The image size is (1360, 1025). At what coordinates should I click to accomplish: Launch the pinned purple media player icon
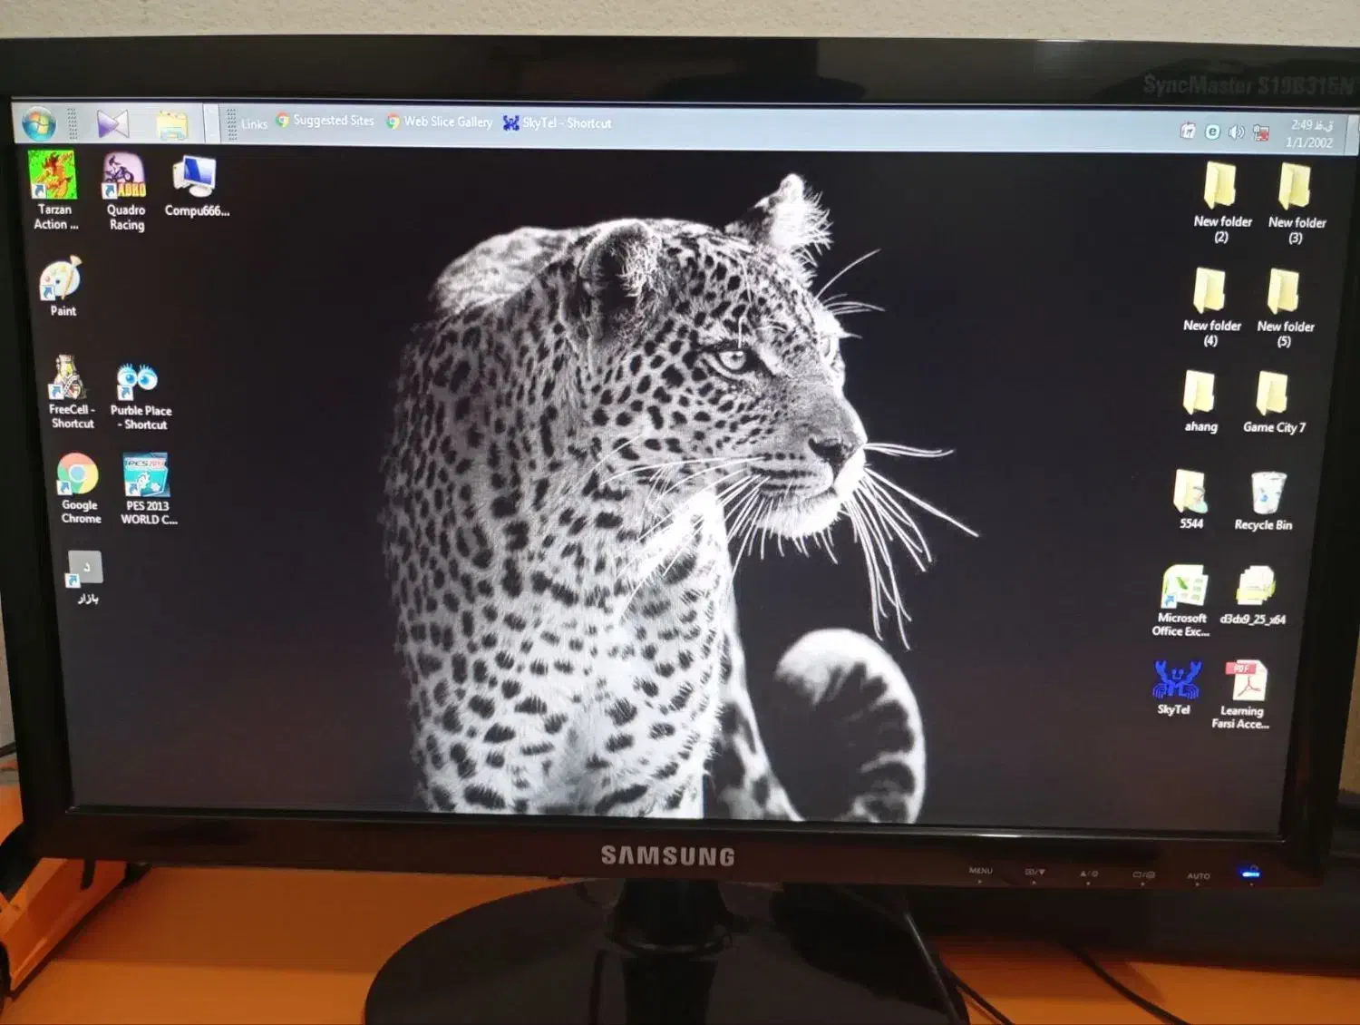112,123
